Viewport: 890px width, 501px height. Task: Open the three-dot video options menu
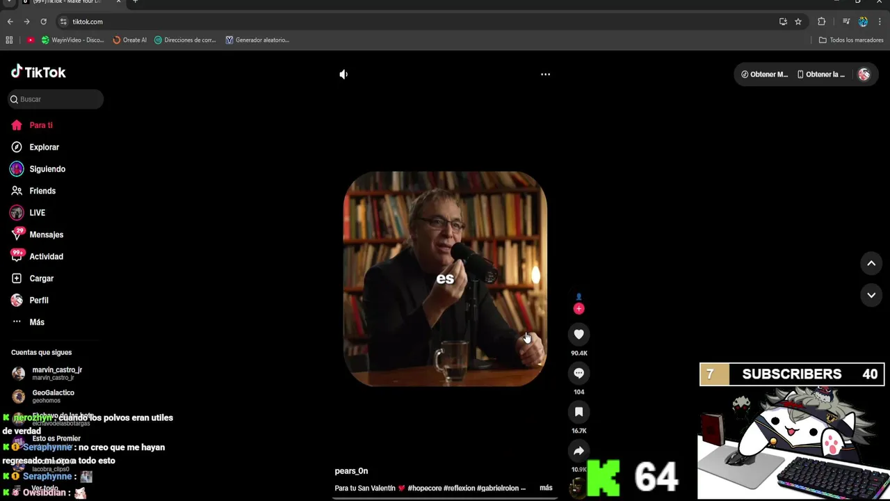click(x=546, y=74)
